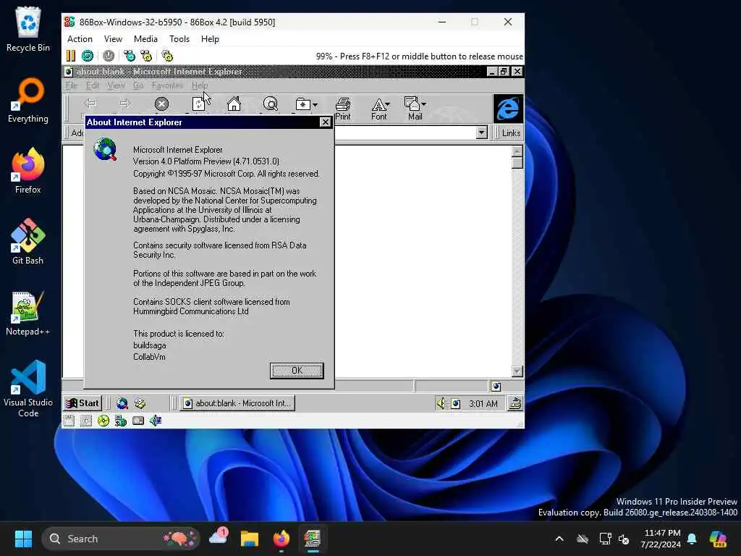
Task: Click the IE status bar zone icon
Action: [496, 387]
